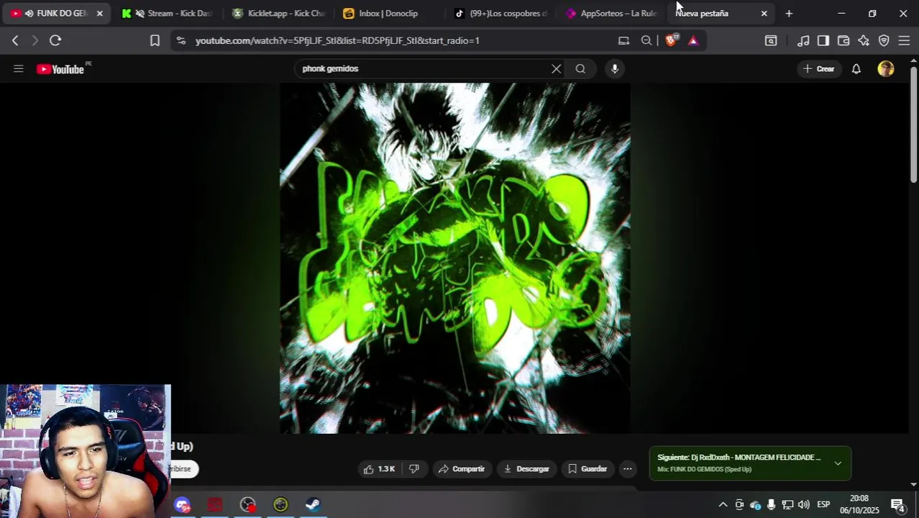Open a new tab with plus

point(789,14)
